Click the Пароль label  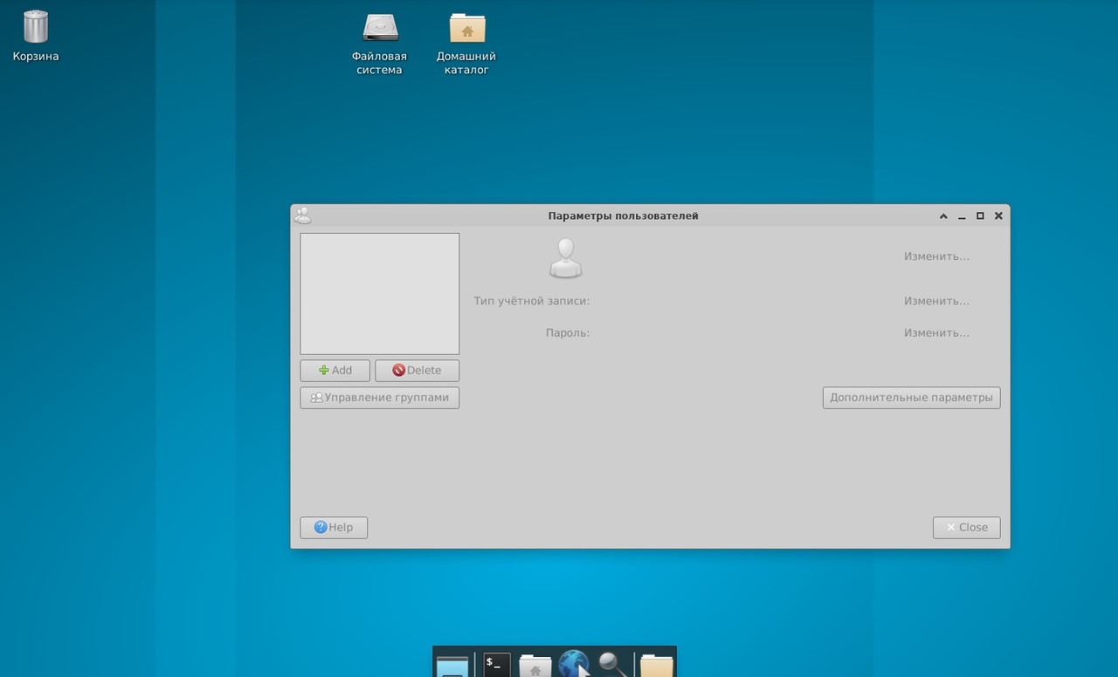568,333
